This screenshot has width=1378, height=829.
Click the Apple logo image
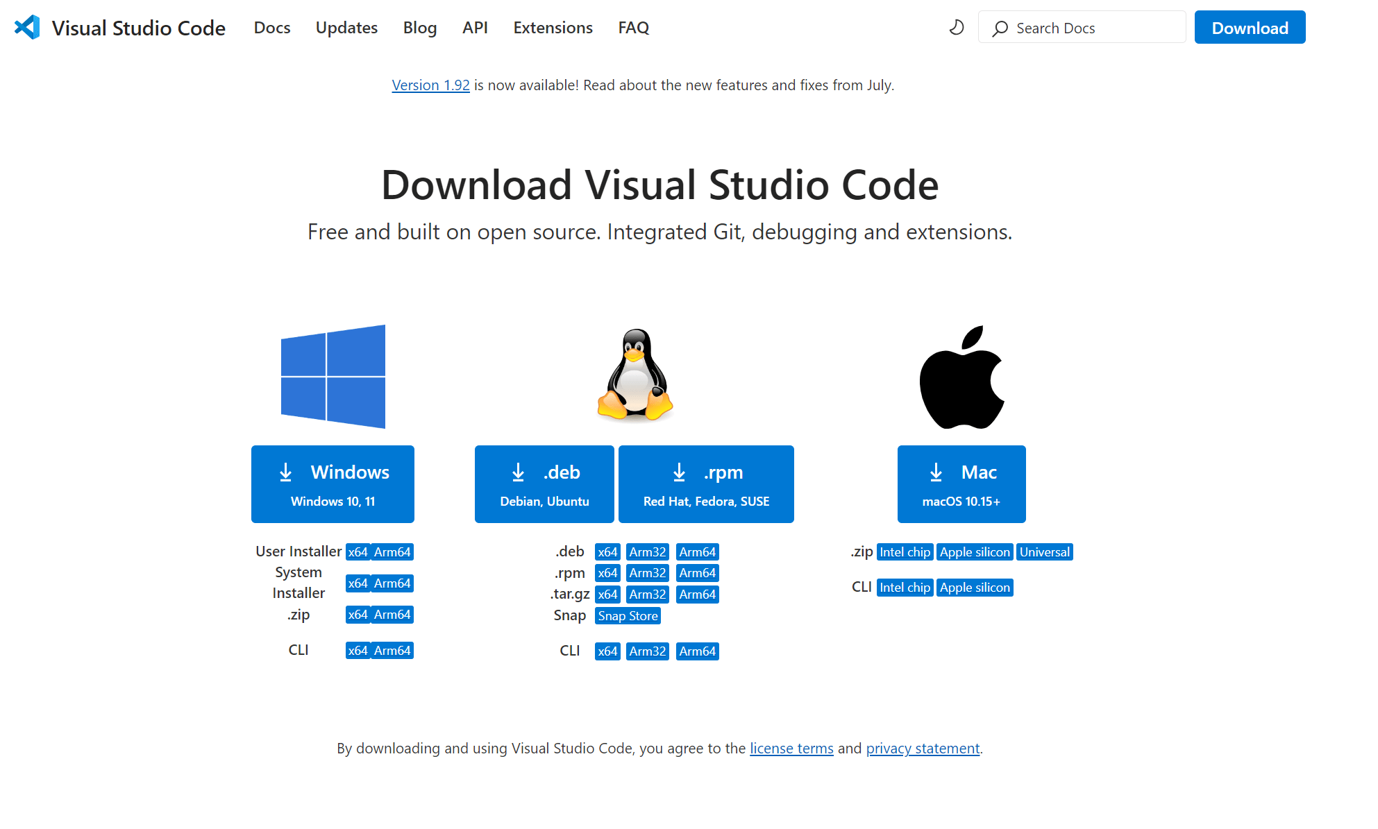(x=961, y=377)
